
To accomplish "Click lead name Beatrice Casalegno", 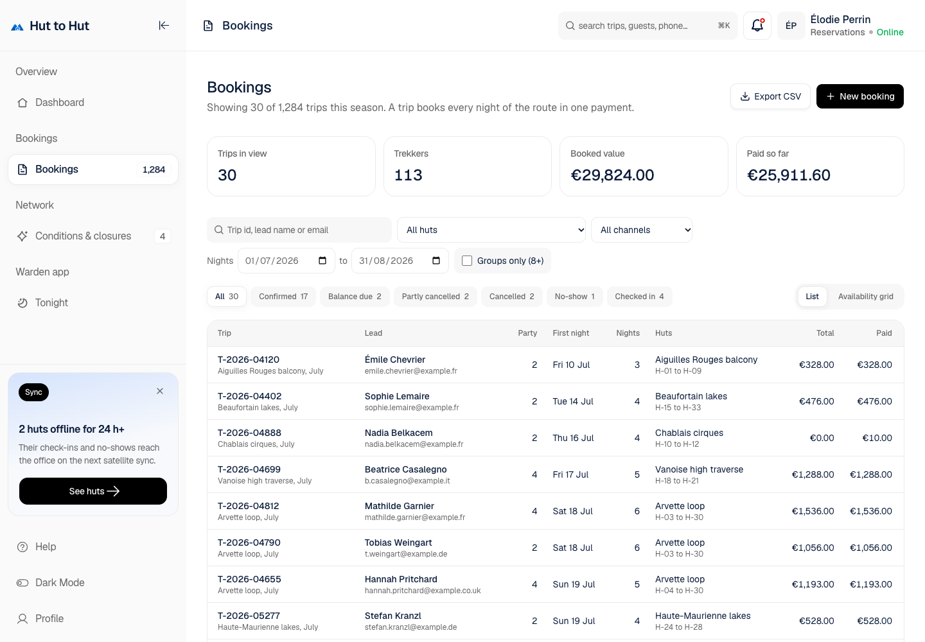I will [x=406, y=469].
